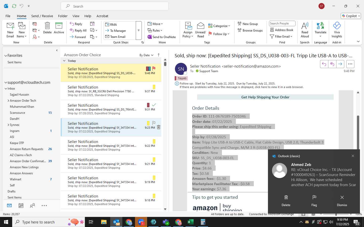Create a New Email
This screenshot has height=227, width=364.
(x=10, y=30)
